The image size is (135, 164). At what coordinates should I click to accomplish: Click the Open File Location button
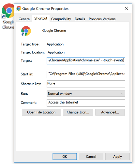pyautogui.click(x=41, y=112)
